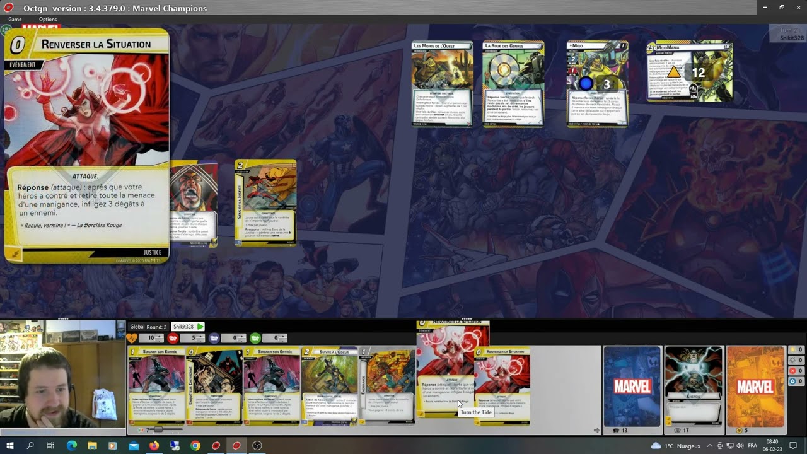Click the red counter icon beside value 5
The image size is (807, 454).
point(173,338)
